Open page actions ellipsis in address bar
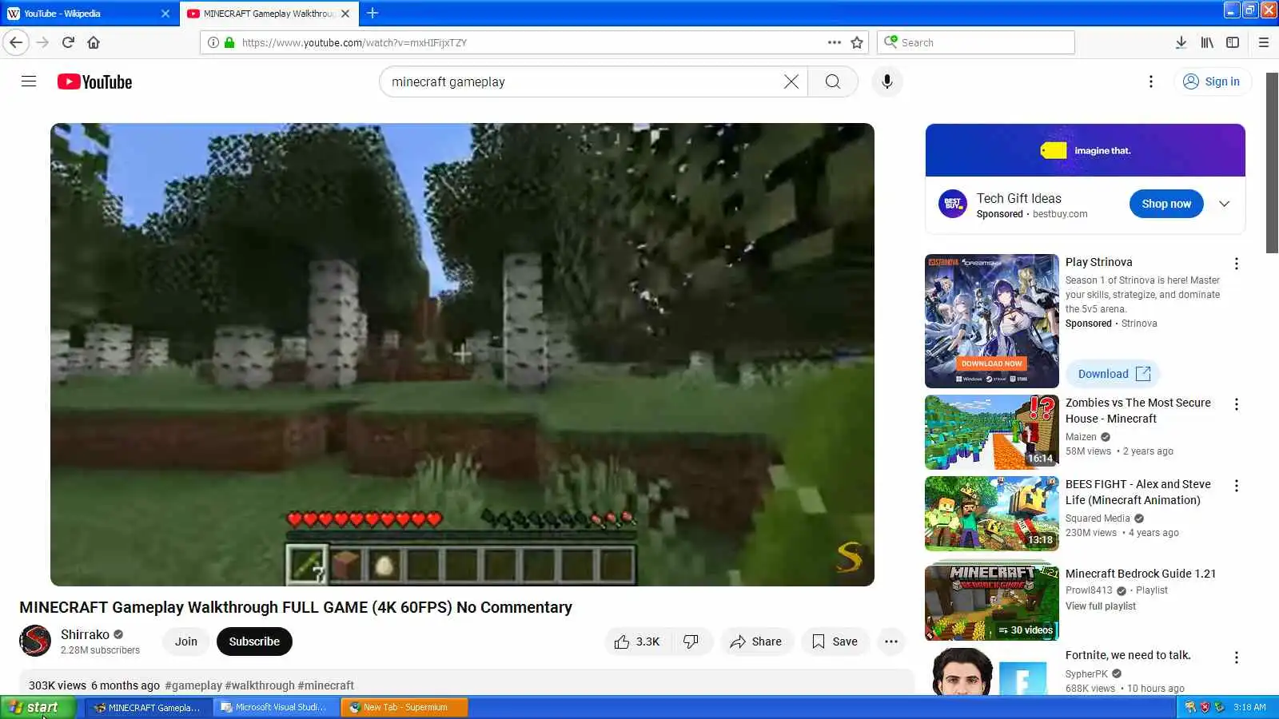1279x719 pixels. tap(835, 42)
